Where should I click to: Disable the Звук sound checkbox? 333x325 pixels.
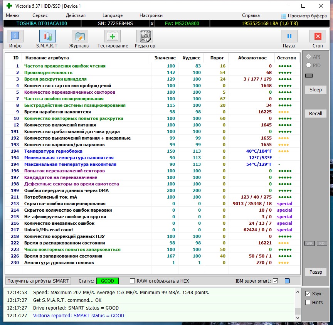[308, 293]
